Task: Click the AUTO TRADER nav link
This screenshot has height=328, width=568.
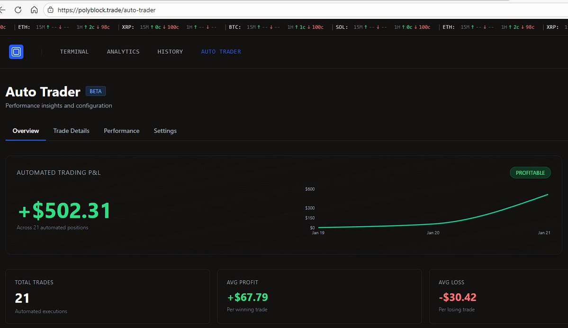Action: 221,52
